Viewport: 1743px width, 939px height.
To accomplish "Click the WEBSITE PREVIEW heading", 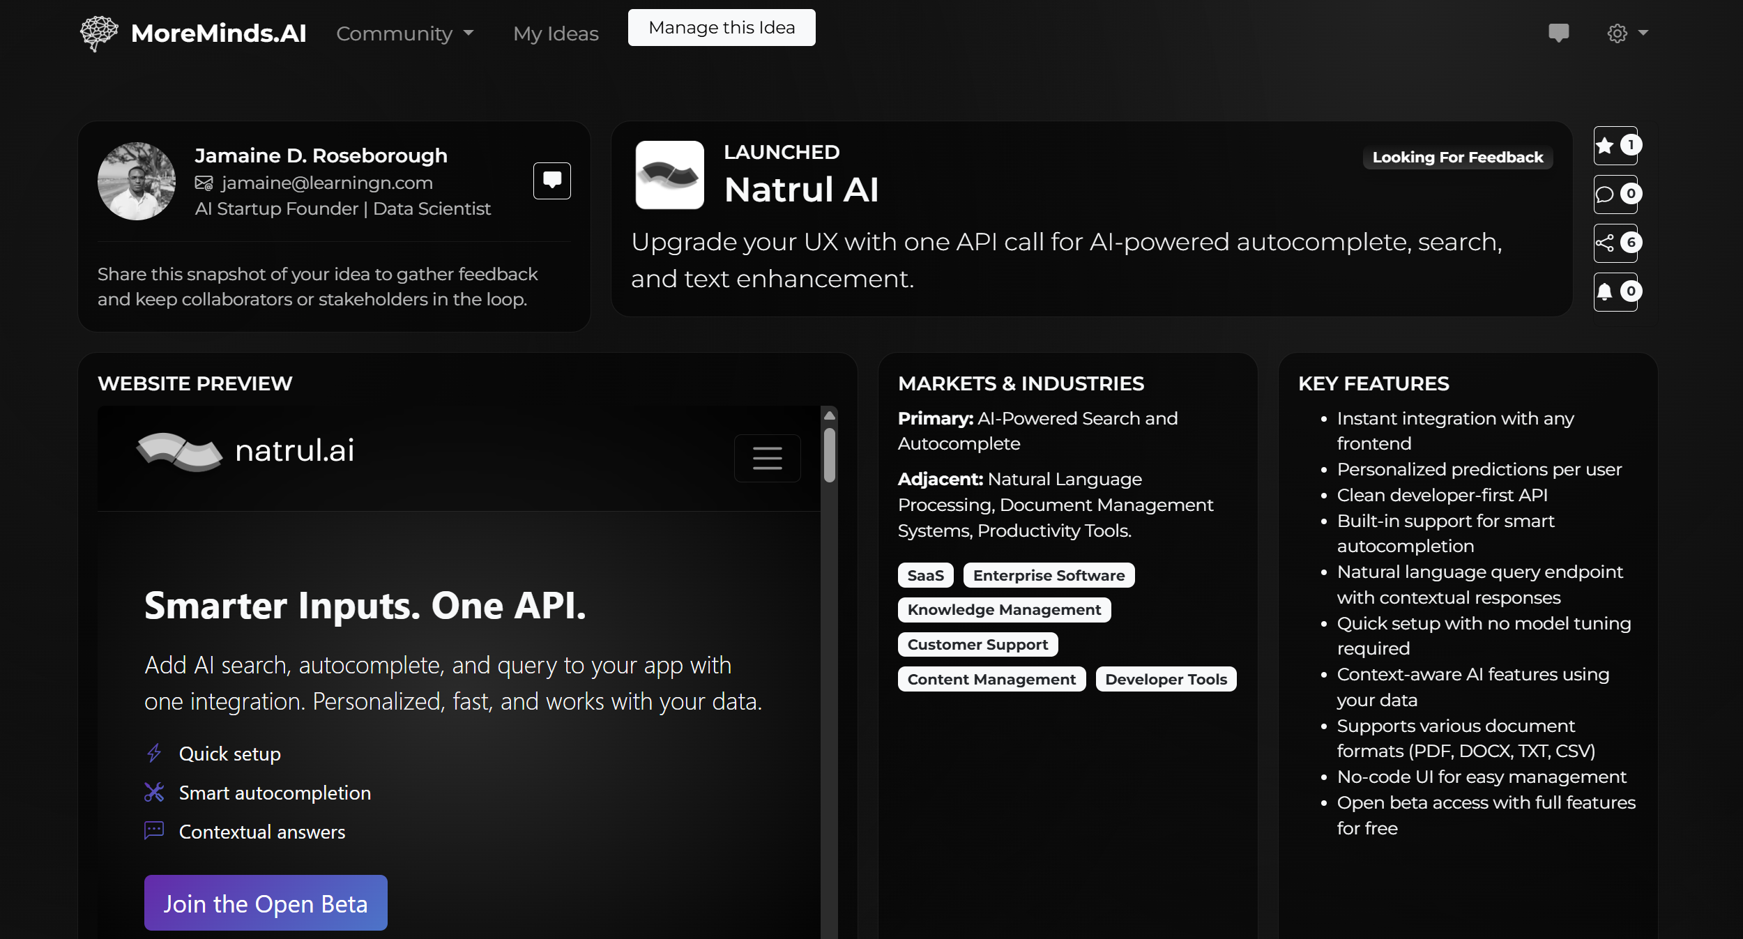I will [195, 383].
